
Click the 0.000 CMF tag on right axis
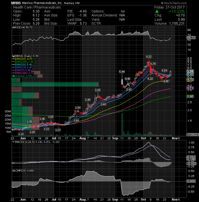point(191,181)
